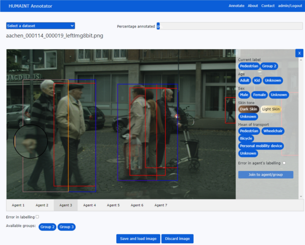305x245 pixels.
Task: Select the Agent 7 tab
Action: click(161, 205)
